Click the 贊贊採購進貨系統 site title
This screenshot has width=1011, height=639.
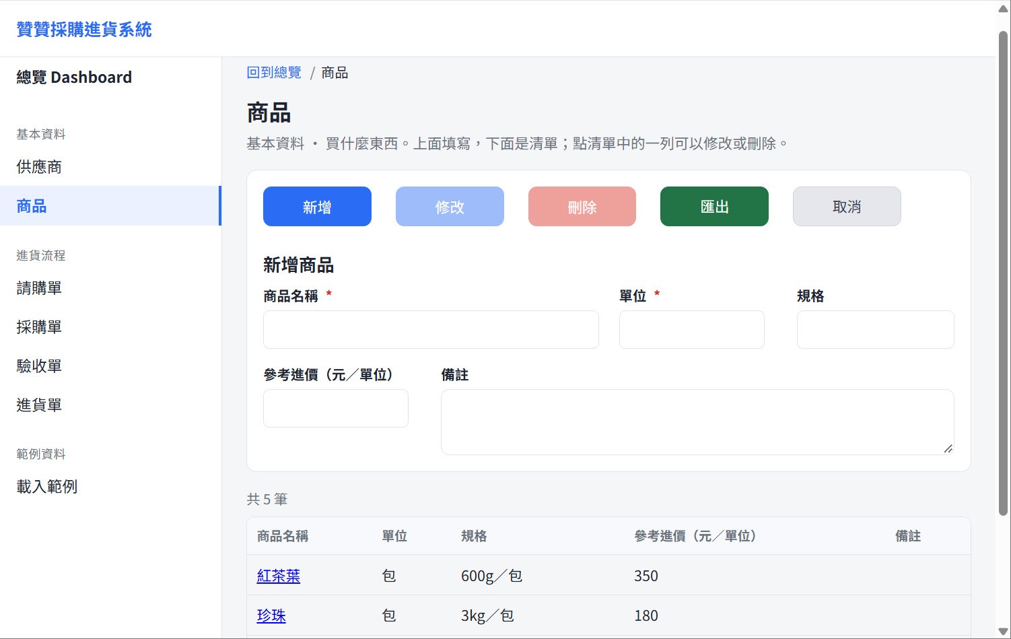tap(84, 30)
